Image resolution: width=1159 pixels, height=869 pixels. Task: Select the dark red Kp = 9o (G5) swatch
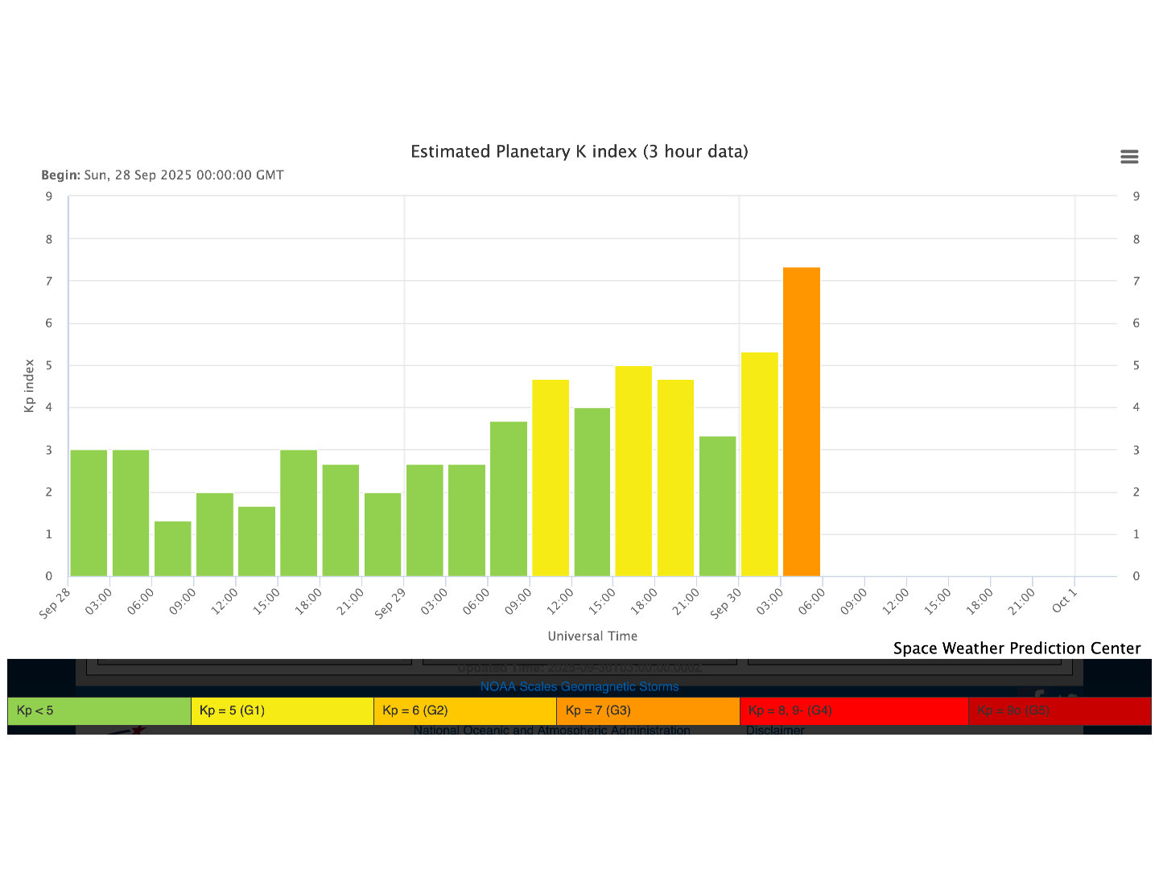[1059, 710]
